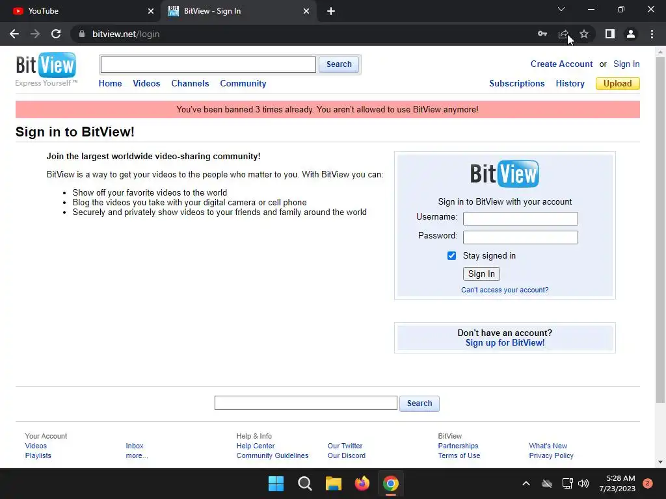Open the footer Videos link
666x499 pixels.
36,446
